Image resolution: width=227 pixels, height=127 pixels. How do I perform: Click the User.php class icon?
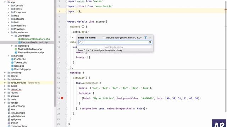point(12,66)
